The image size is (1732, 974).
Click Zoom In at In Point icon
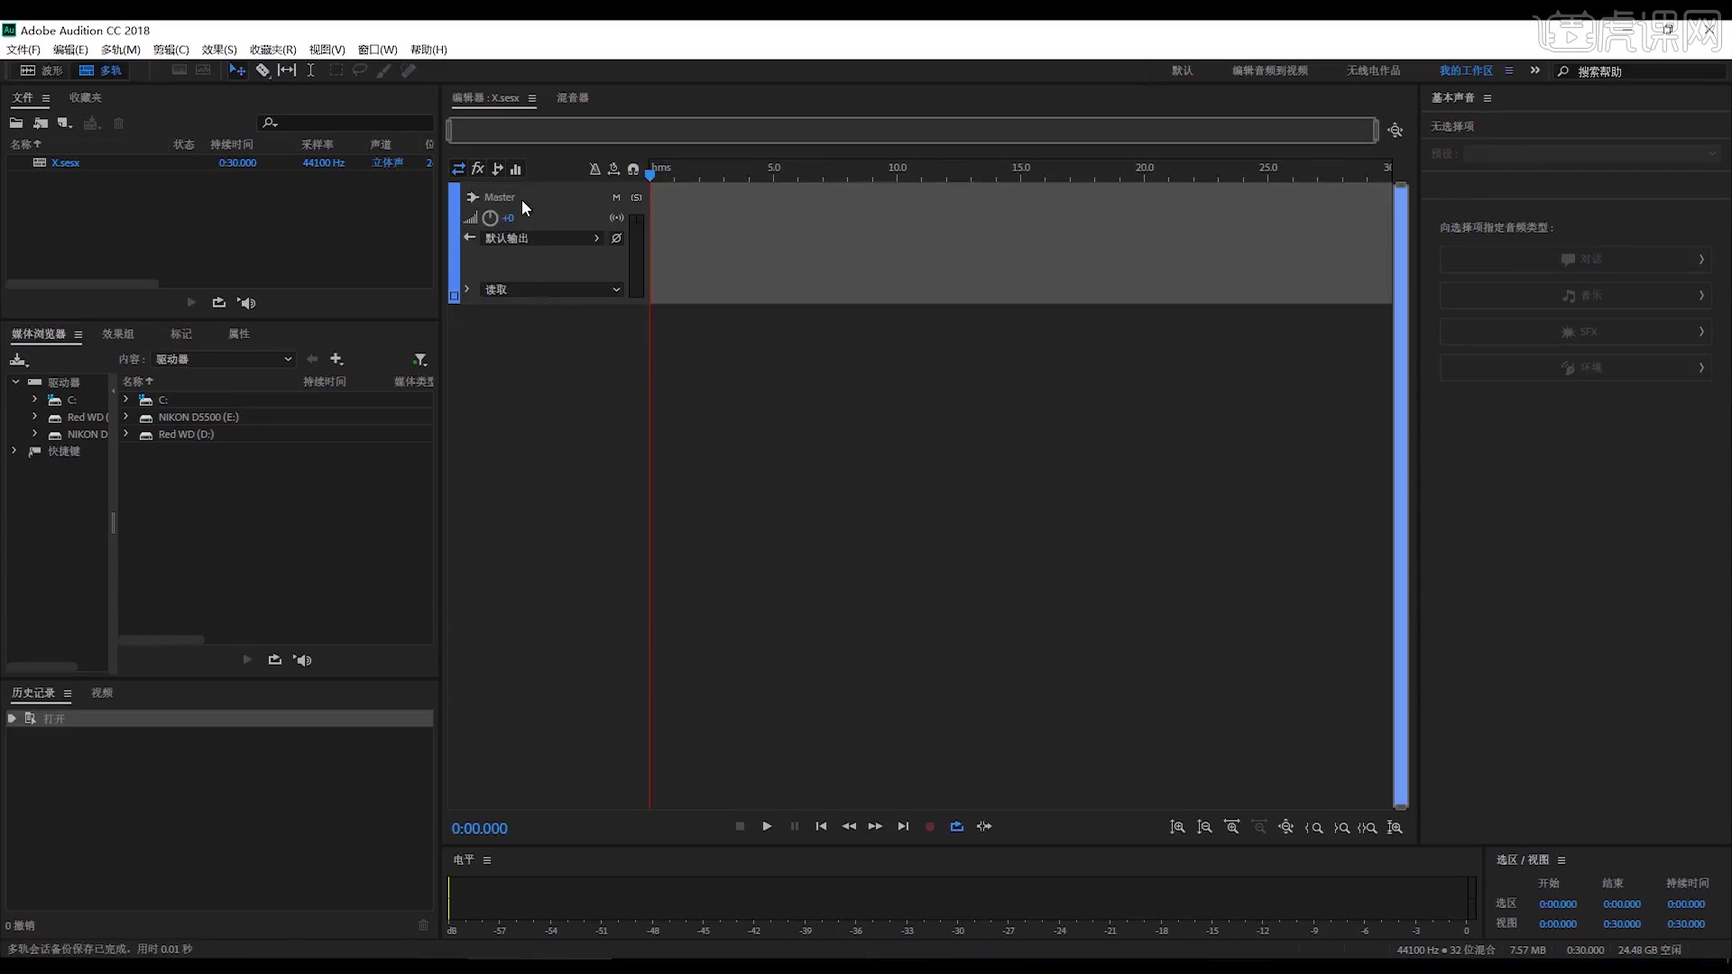click(x=1313, y=827)
